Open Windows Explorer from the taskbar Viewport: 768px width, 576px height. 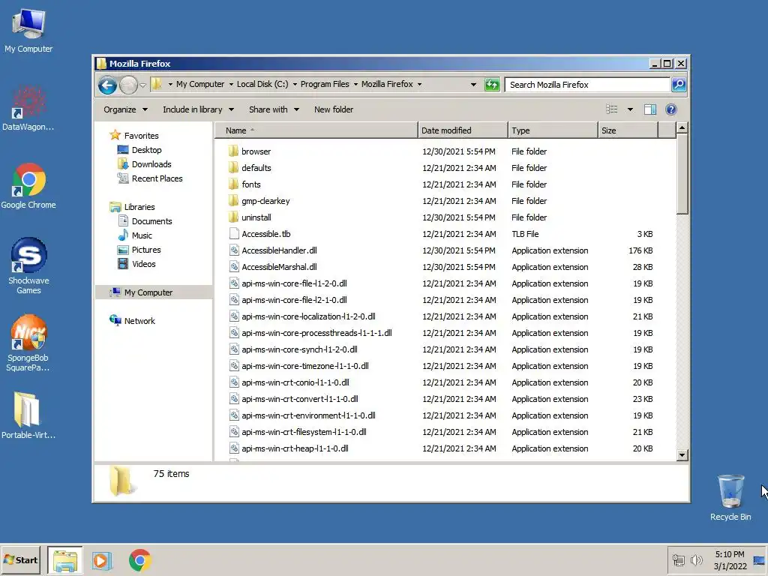pyautogui.click(x=65, y=560)
